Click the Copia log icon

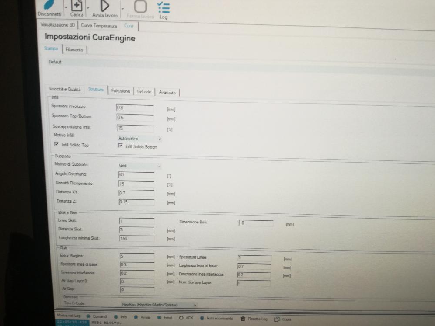pyautogui.click(x=277, y=319)
